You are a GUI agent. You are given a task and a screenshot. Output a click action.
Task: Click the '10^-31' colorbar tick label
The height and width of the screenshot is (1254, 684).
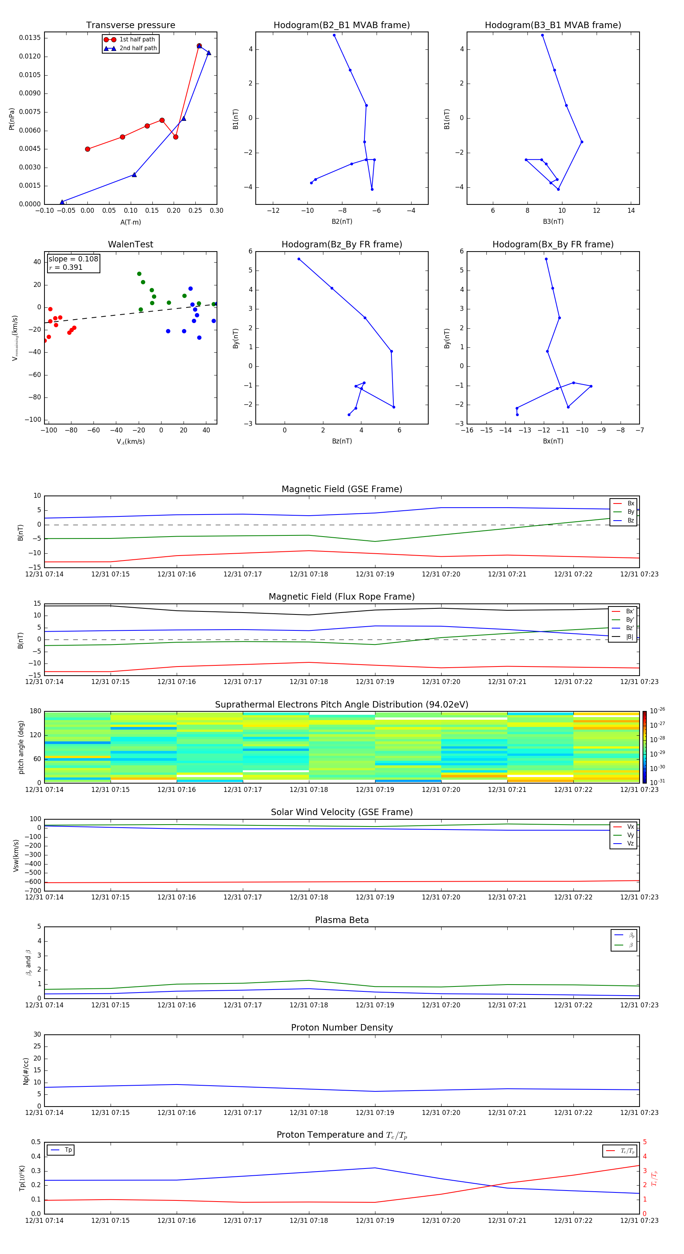pyautogui.click(x=657, y=782)
